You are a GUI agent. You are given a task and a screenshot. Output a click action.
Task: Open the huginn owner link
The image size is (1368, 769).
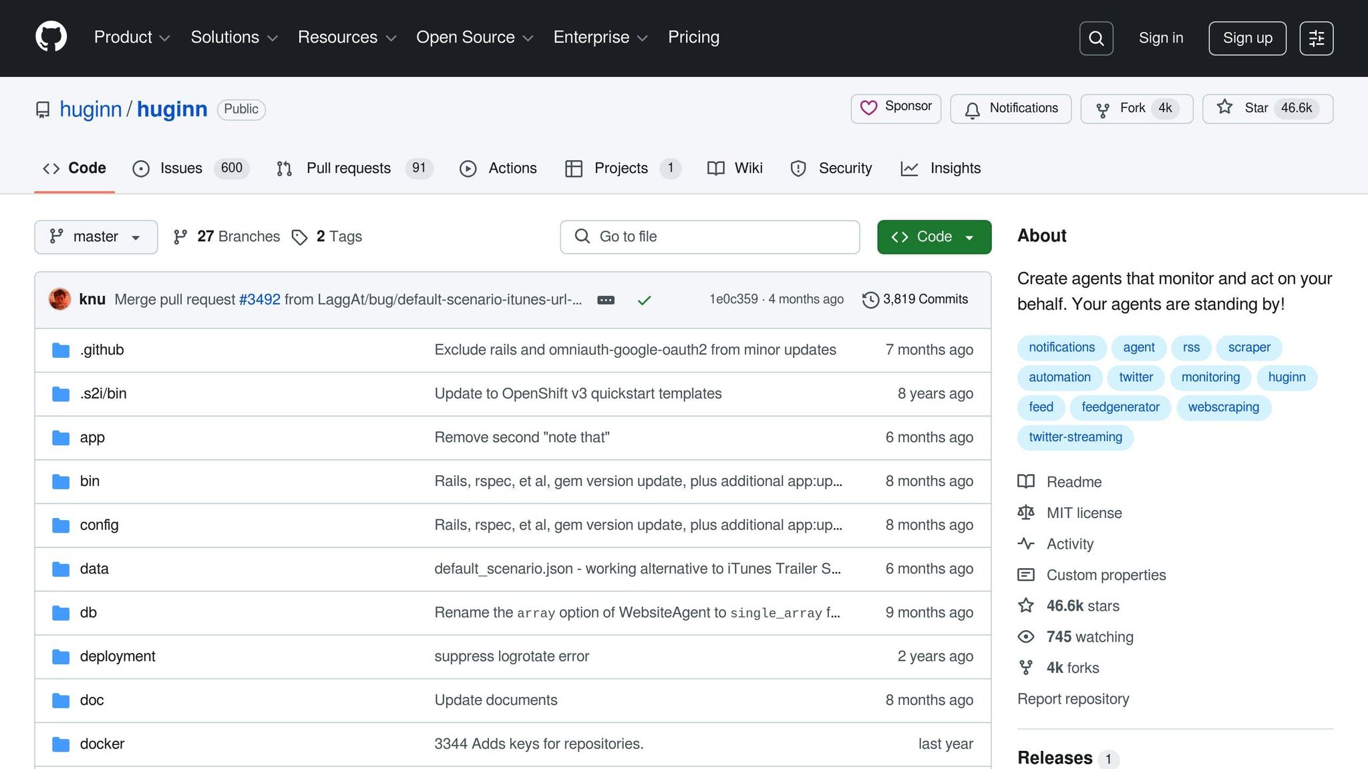[90, 109]
